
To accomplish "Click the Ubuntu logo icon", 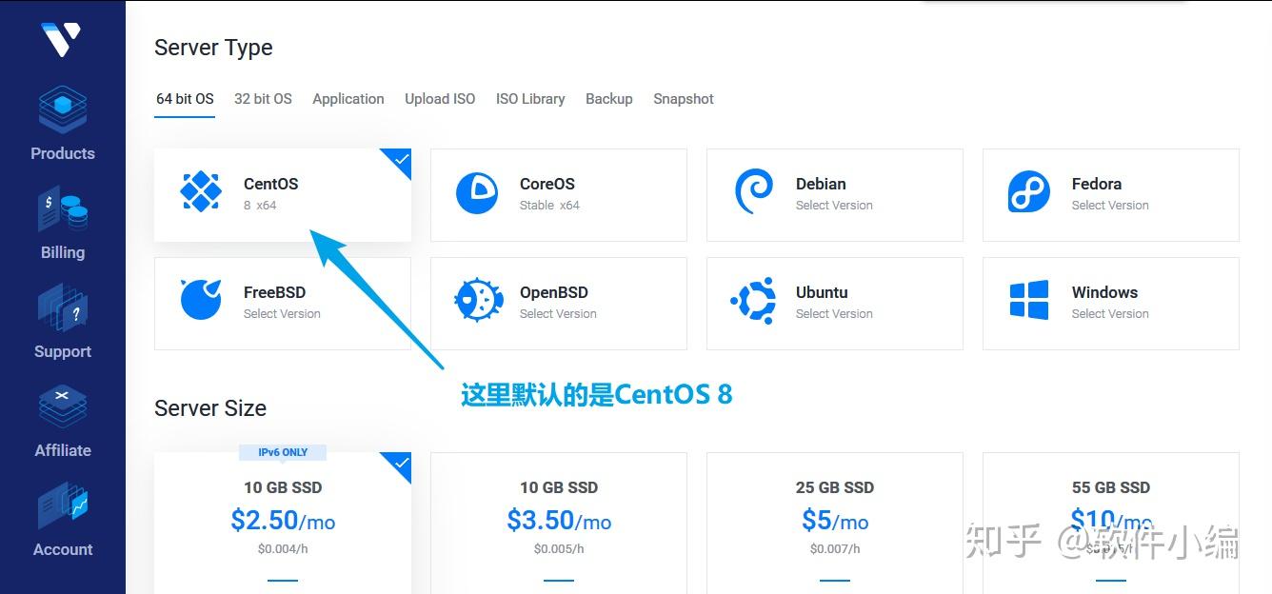I will tap(753, 301).
